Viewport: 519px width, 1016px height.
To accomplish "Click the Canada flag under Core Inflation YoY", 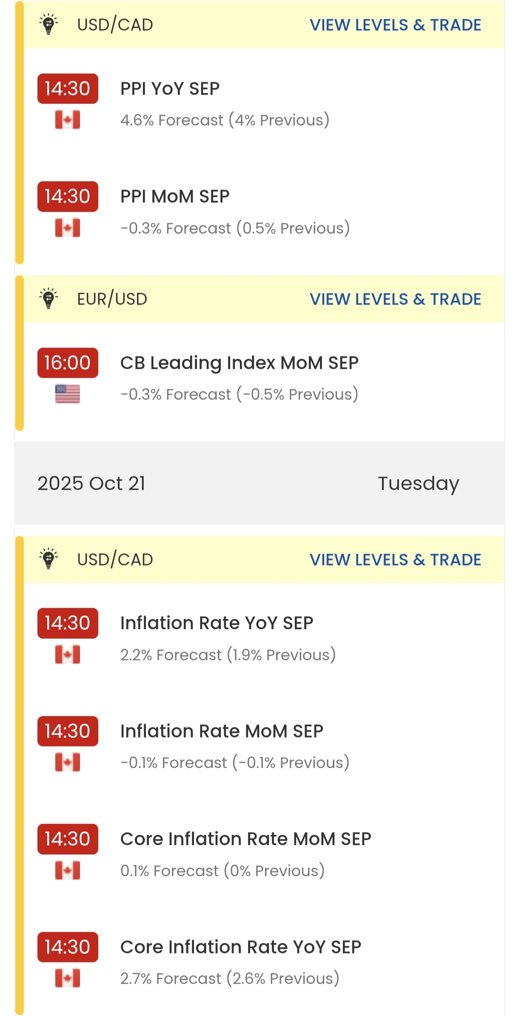I will tap(68, 978).
